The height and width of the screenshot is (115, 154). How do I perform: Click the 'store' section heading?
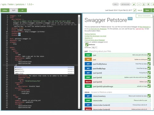point(87,92)
